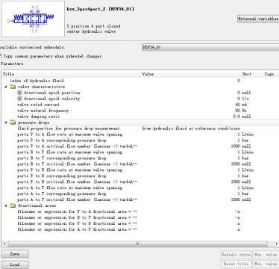Click the Reset title button
This screenshot has height=269, width=279.
(x=236, y=264)
